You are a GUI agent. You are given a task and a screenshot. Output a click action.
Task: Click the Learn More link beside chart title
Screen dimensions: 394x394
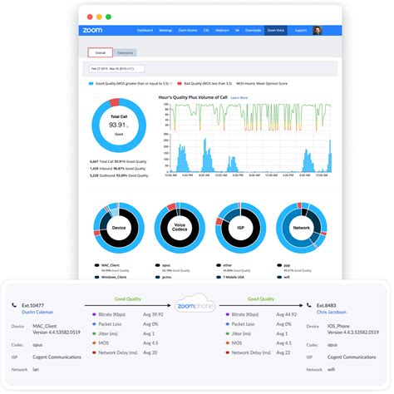pos(239,98)
